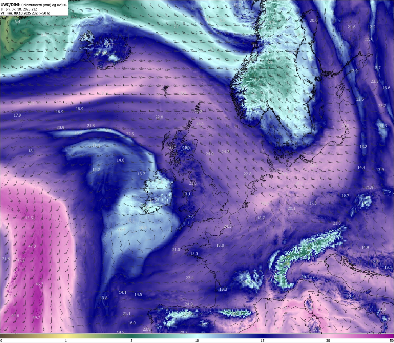Click the 25.1 value on the map
394x343 pixels.
point(200,124)
